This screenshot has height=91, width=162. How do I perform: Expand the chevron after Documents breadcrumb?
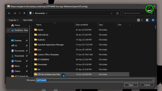47,13
